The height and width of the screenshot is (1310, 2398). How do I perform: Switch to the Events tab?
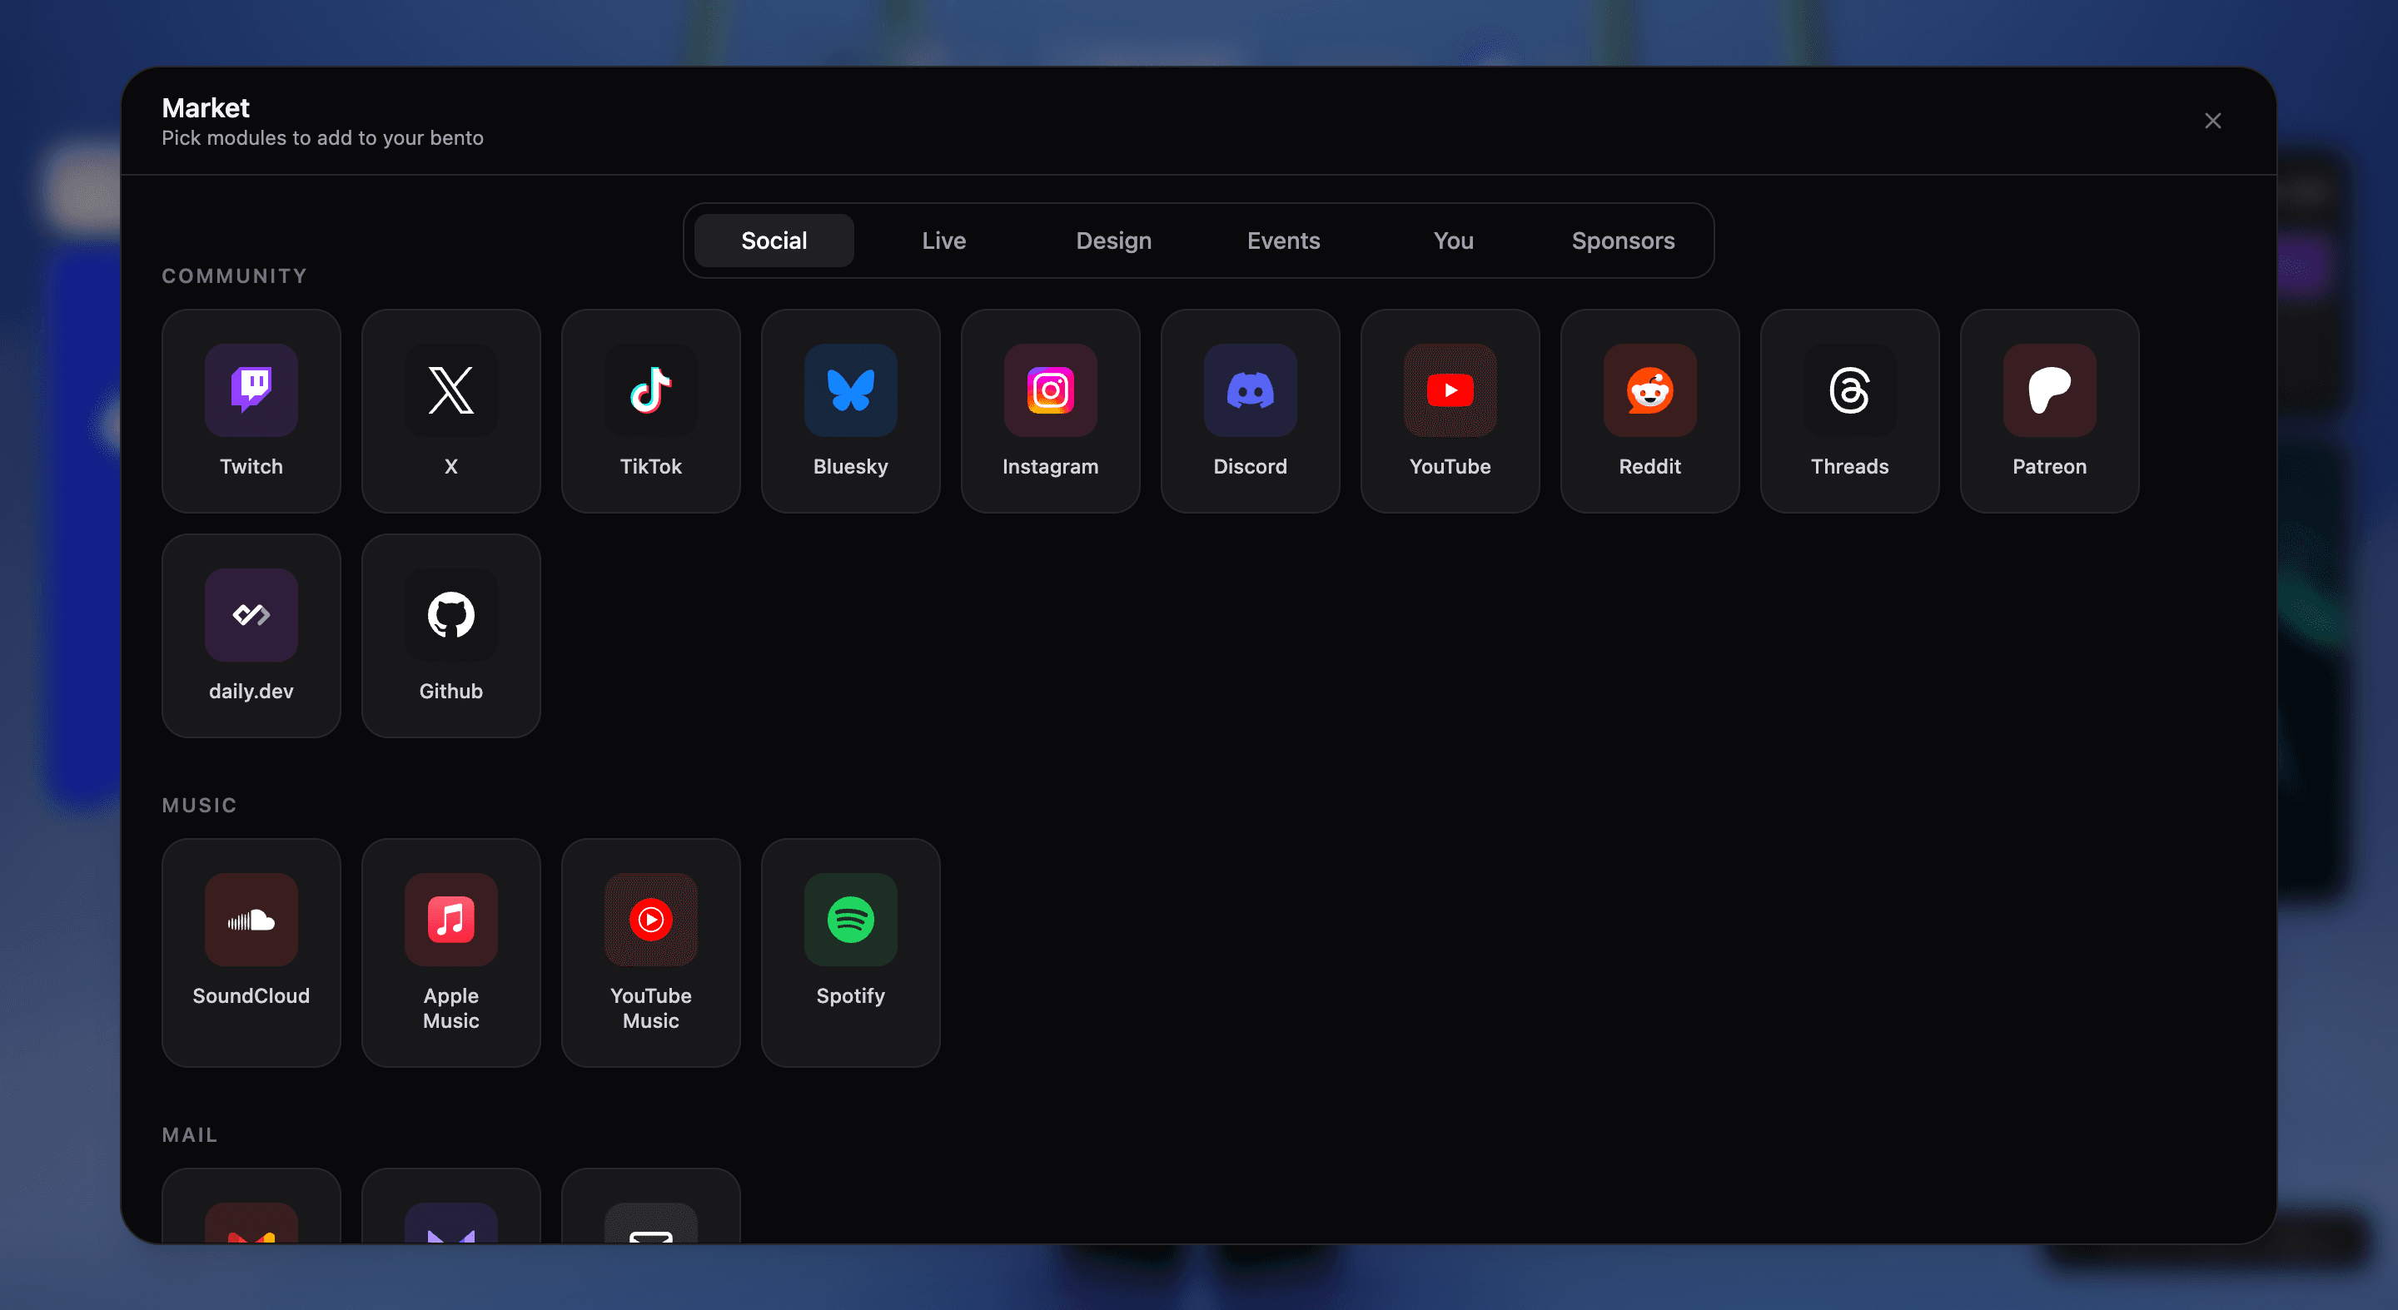(1284, 241)
